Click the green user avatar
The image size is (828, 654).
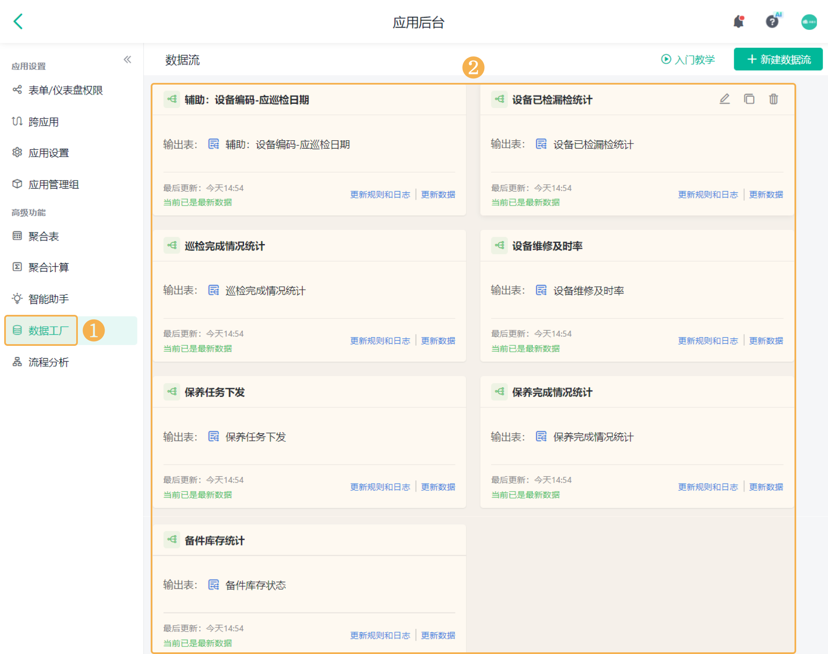809,22
